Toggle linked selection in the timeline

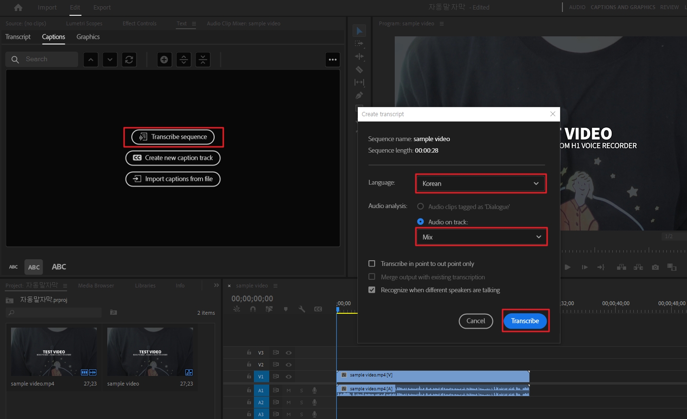(x=269, y=309)
